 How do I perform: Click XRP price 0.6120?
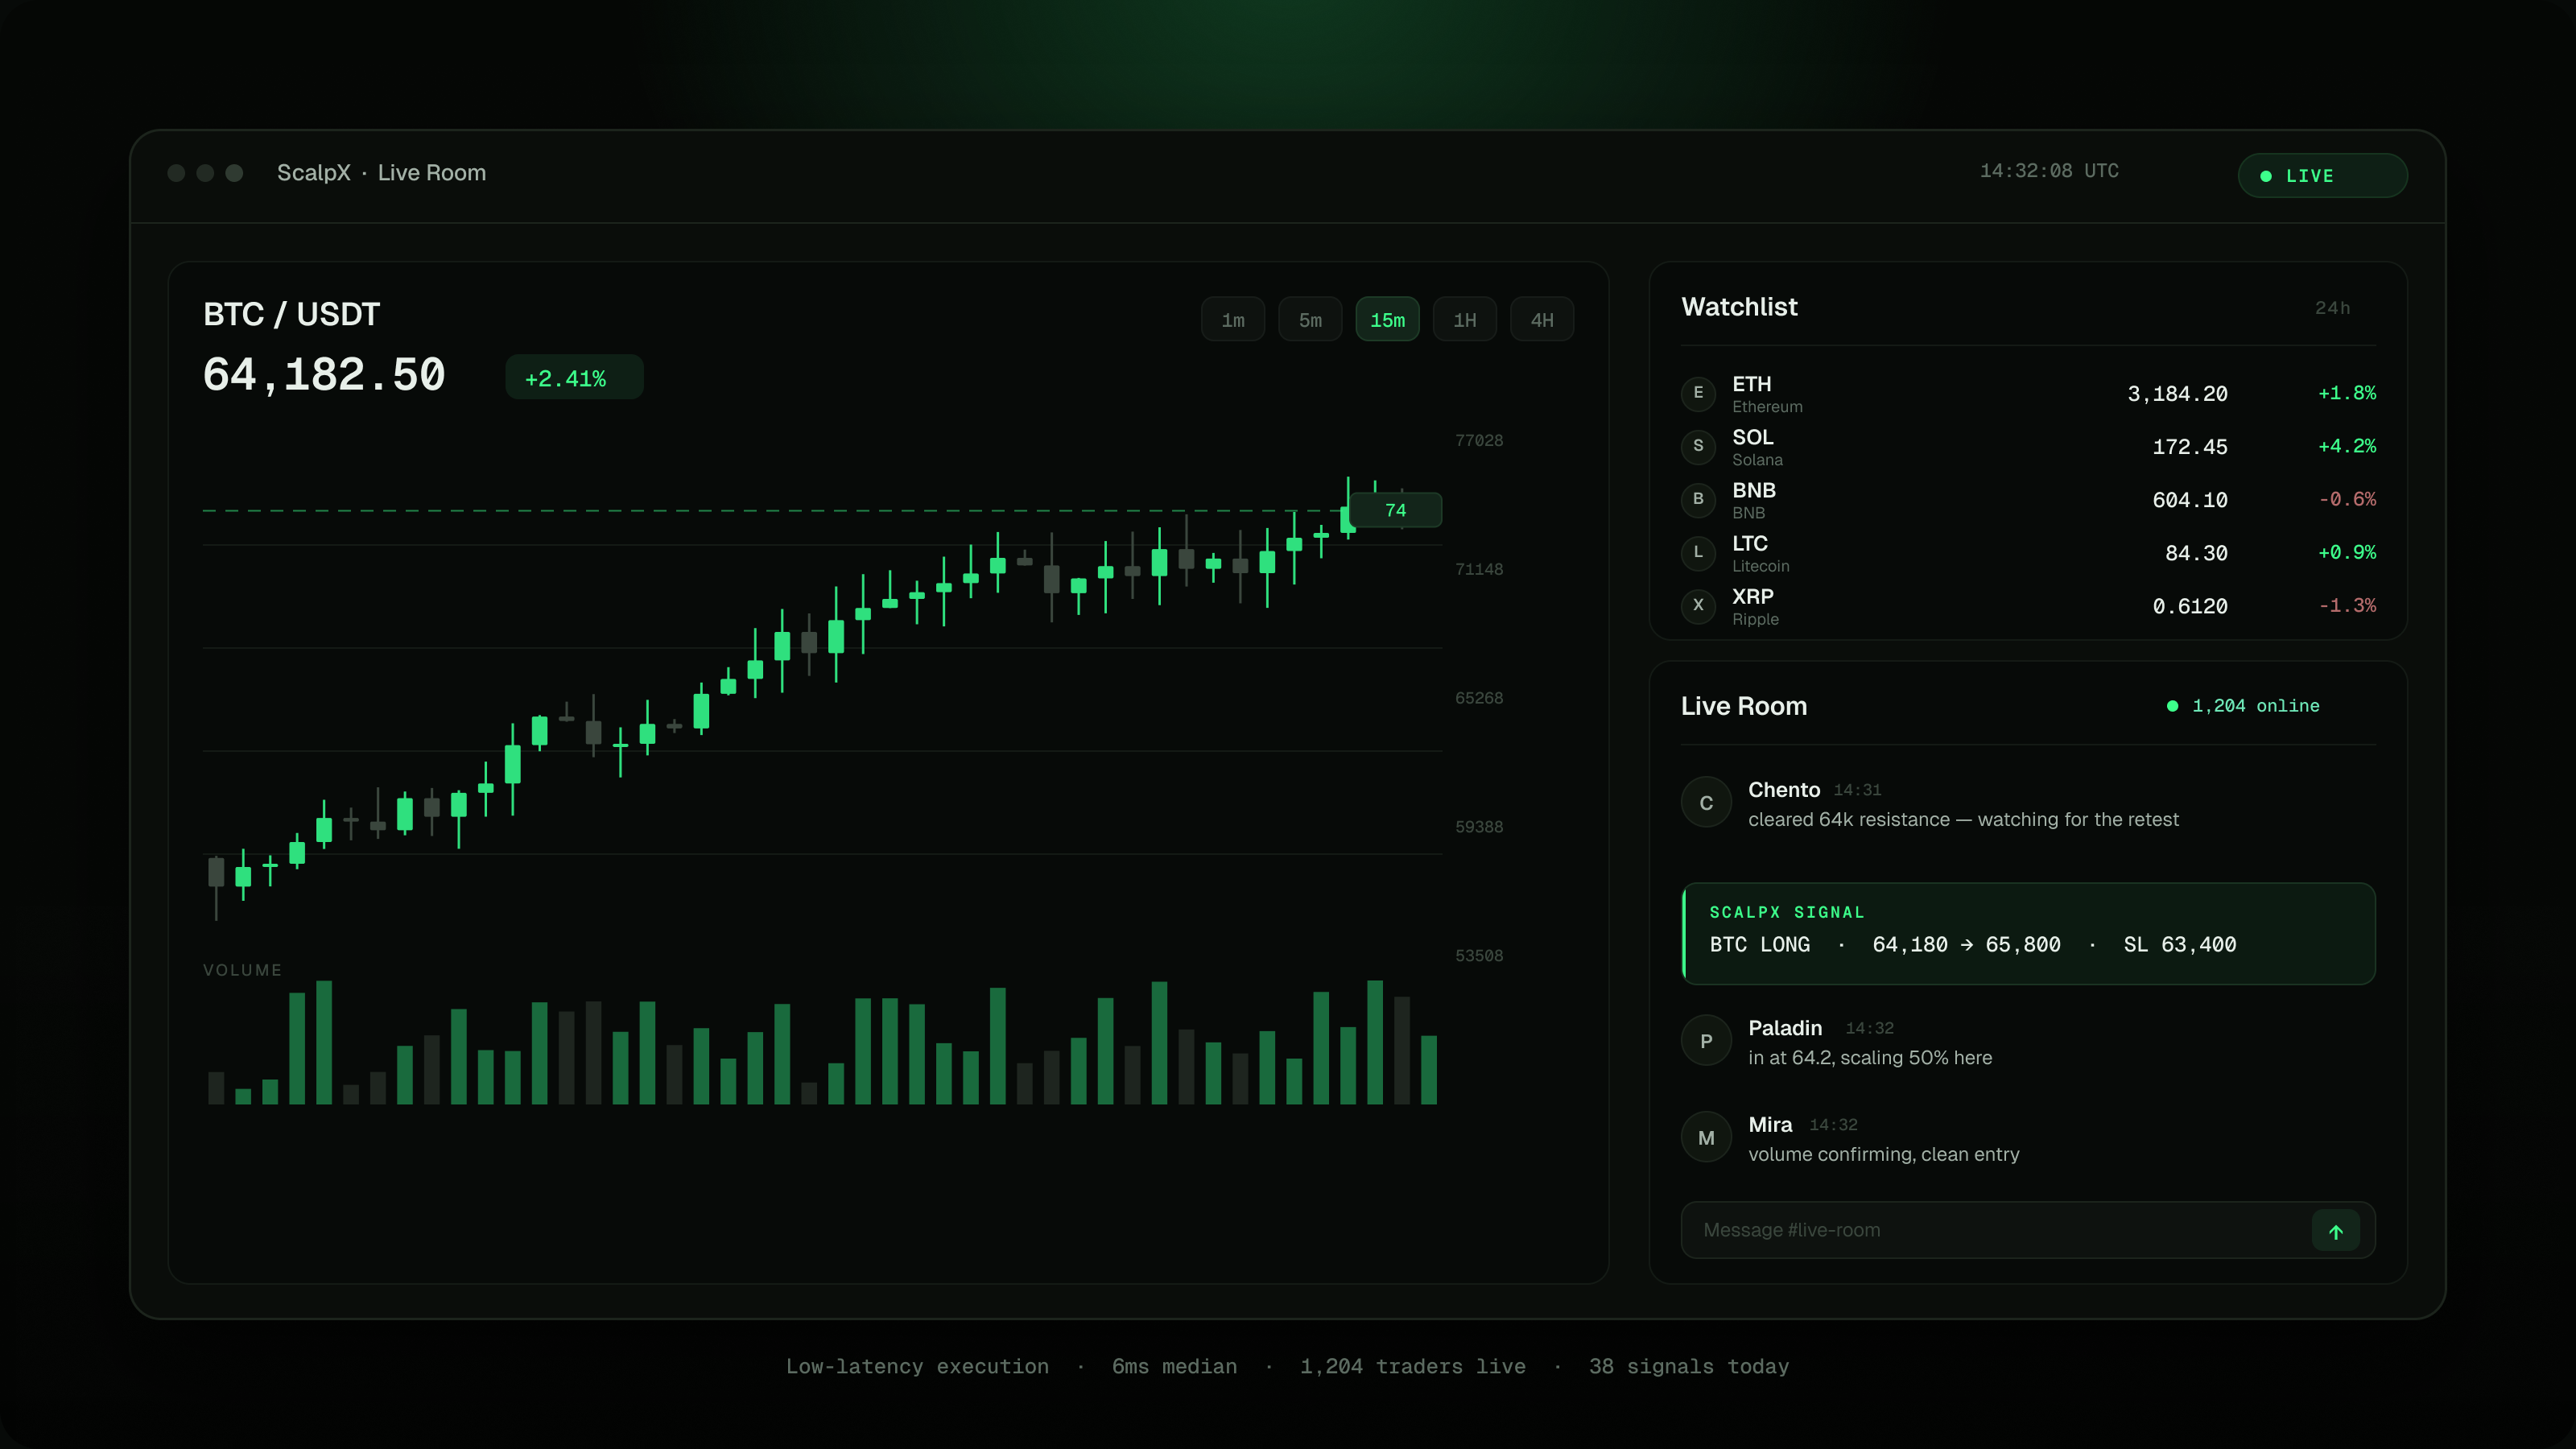[x=2189, y=606]
